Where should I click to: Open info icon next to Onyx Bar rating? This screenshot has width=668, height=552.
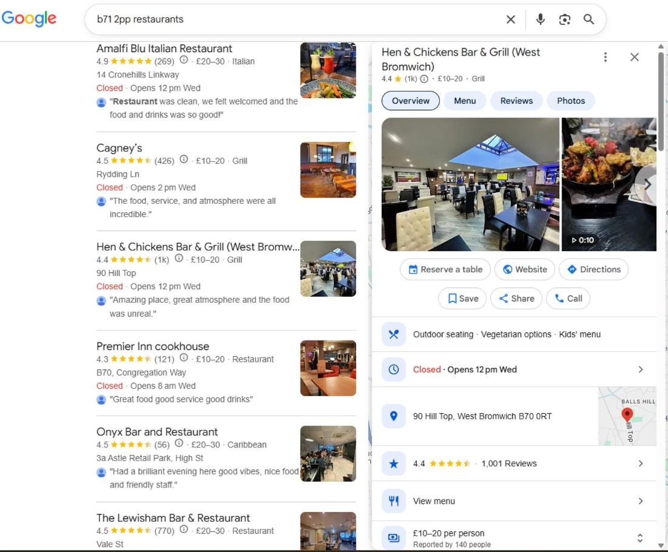(x=179, y=443)
